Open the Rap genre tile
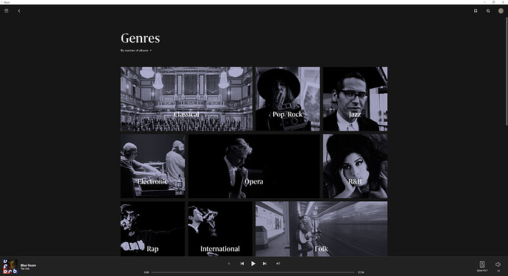 (x=152, y=229)
